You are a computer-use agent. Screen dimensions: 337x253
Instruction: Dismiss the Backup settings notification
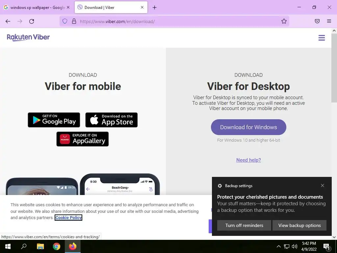[323, 185]
